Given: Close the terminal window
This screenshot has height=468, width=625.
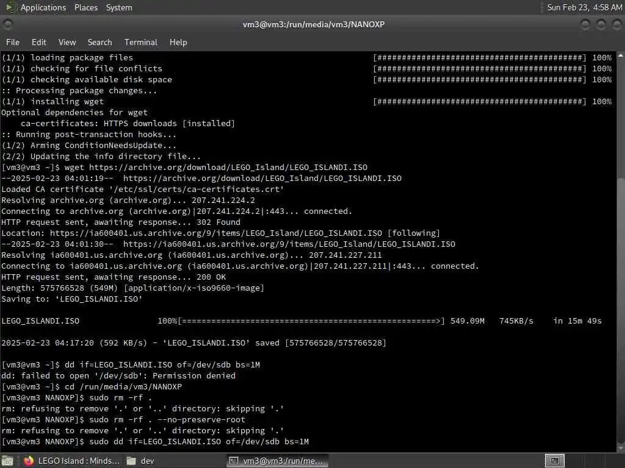Looking at the screenshot, I should 616,24.
